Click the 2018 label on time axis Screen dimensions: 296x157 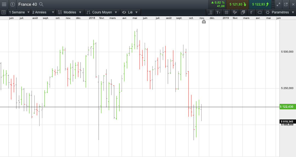(92, 18)
